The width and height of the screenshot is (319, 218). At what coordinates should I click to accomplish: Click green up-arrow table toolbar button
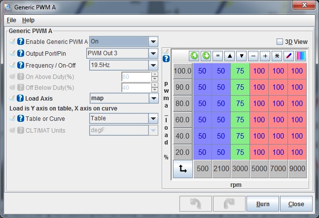click(194, 56)
